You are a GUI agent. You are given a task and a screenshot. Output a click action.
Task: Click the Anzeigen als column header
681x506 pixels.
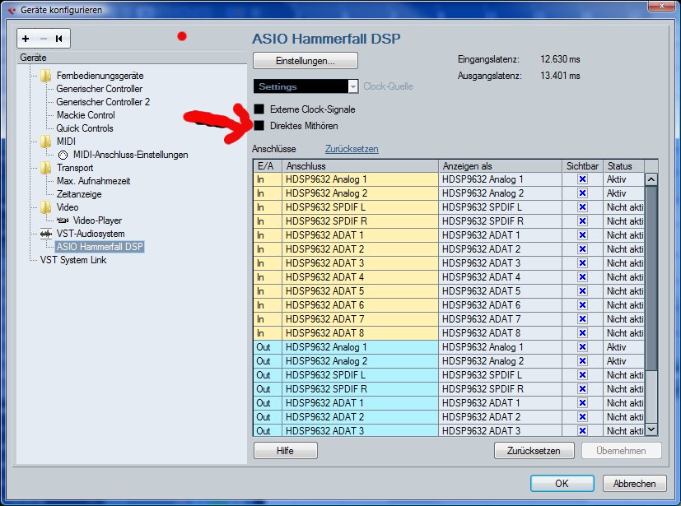(500, 166)
